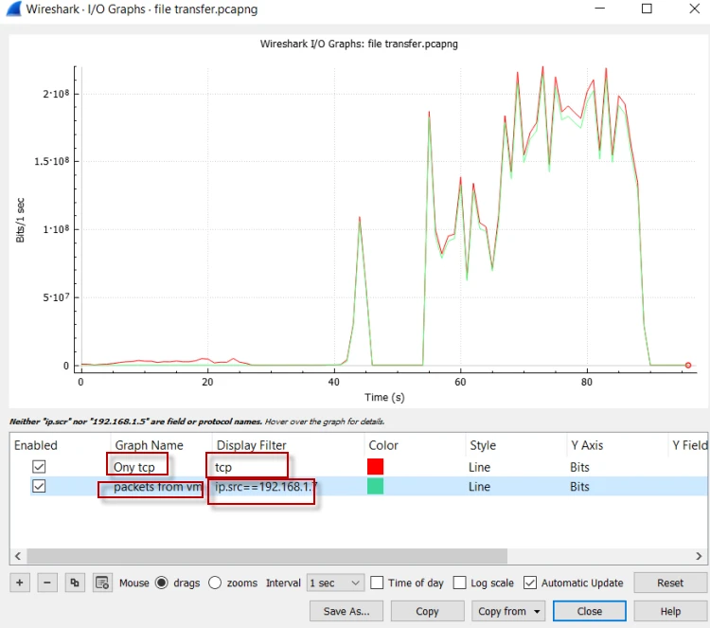Click the Graph Name column header
The width and height of the screenshot is (710, 628).
pyautogui.click(x=149, y=445)
